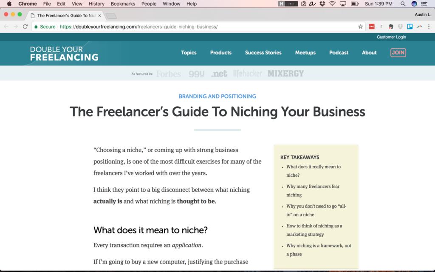
Task: Open the Trello browser extension
Action: 409,26
